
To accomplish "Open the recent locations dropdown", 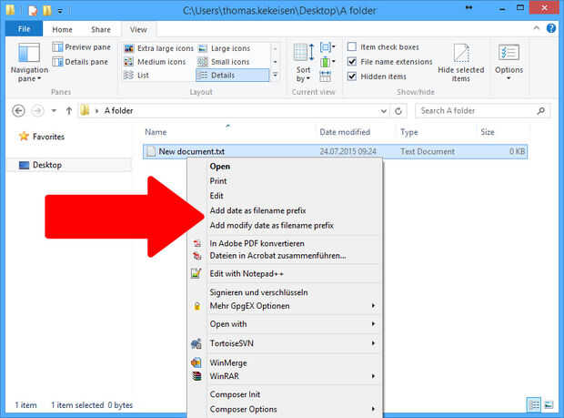I will pyautogui.click(x=54, y=111).
